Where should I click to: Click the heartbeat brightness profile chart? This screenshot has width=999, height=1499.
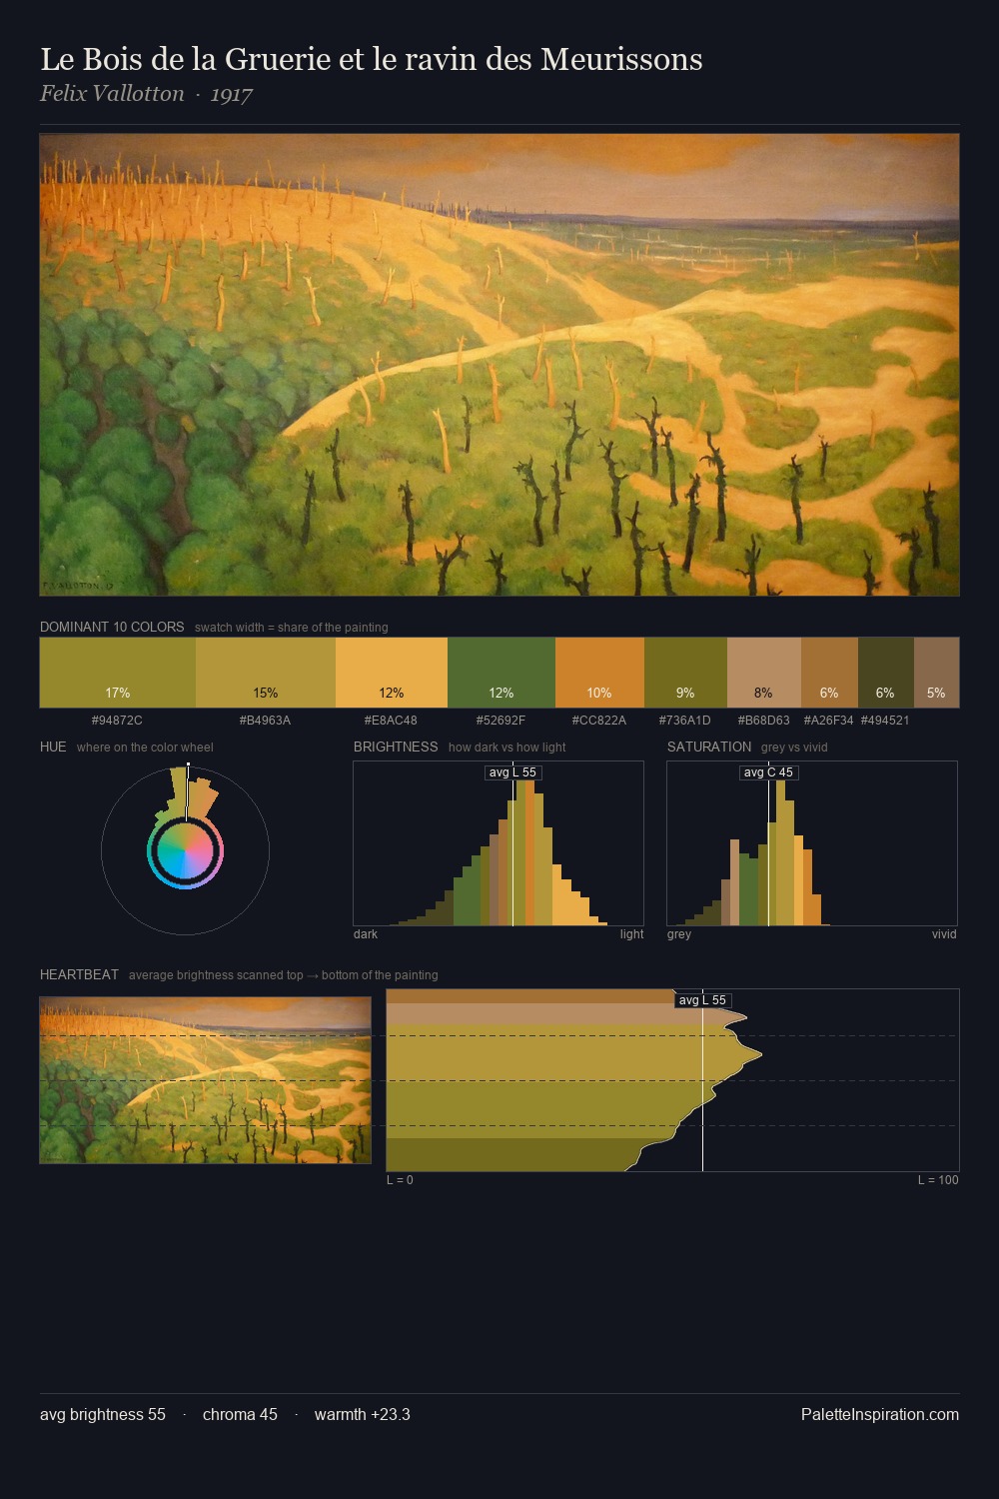tap(672, 1080)
